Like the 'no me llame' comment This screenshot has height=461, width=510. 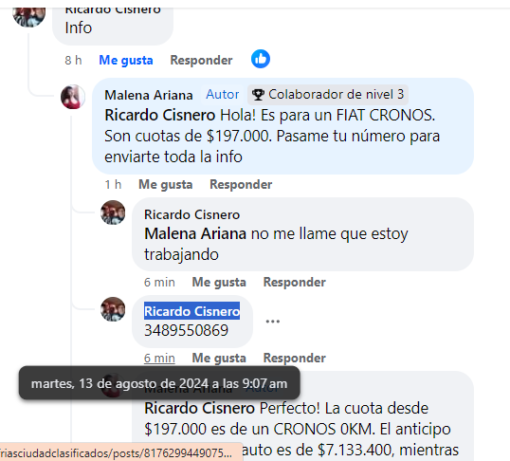point(219,283)
